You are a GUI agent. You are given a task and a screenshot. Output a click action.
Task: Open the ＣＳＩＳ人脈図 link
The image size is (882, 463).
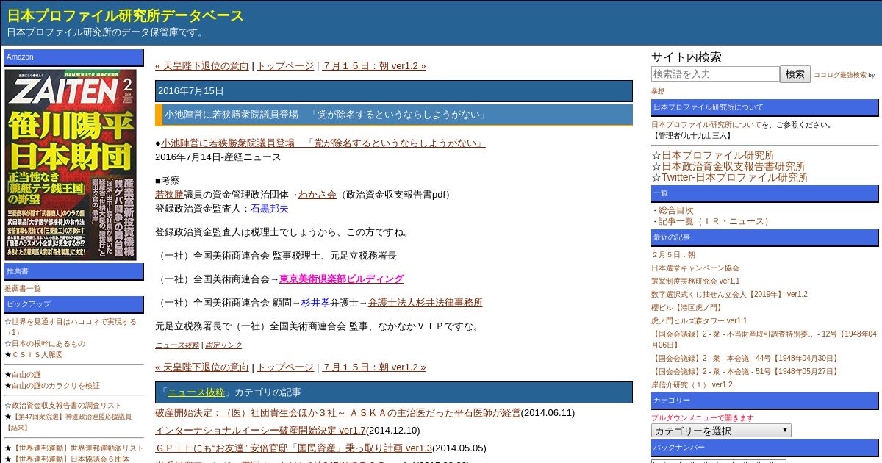click(37, 355)
